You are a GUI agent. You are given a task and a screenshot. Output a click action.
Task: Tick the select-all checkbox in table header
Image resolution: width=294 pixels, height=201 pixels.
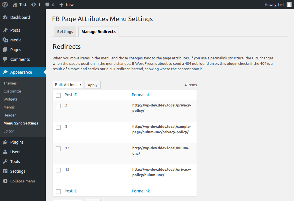pyautogui.click(x=58, y=95)
